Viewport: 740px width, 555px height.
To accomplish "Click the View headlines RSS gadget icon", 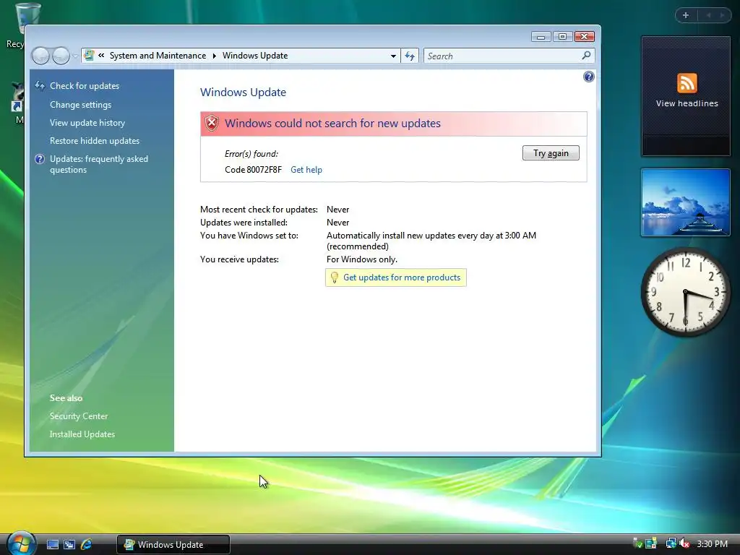I will tap(687, 83).
